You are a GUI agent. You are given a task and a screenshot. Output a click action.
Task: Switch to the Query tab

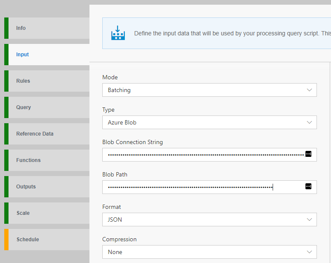[47, 107]
